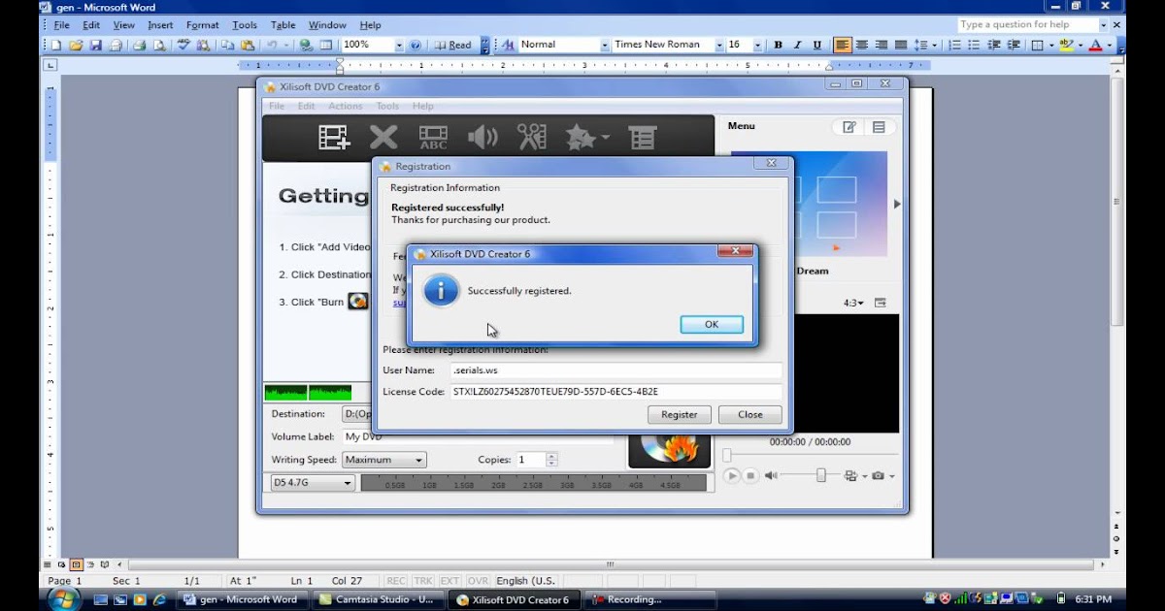Click Word's Undo icon

pos(272,45)
